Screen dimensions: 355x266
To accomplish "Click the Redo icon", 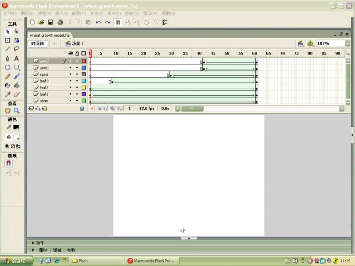I will tap(107, 23).
